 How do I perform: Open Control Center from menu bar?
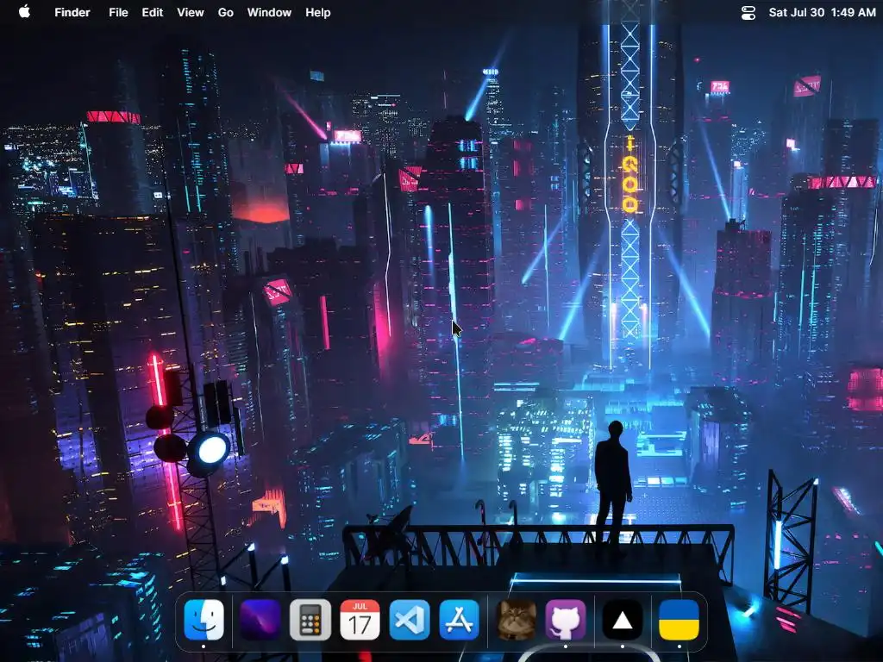pyautogui.click(x=748, y=12)
